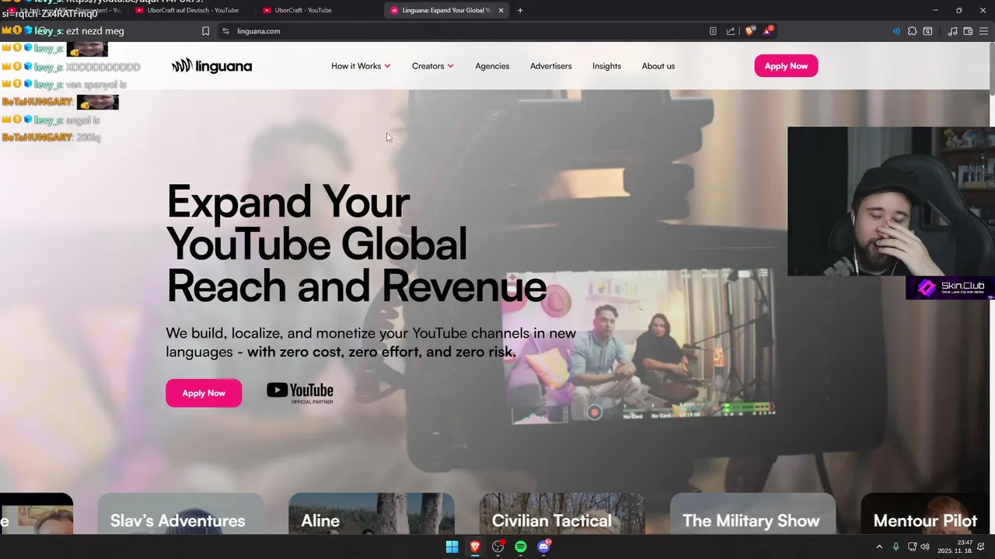This screenshot has height=559, width=995.
Task: Open the extensions puzzle icon
Action: [913, 31]
